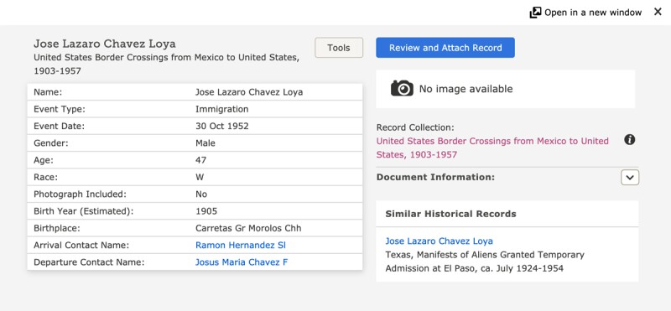This screenshot has width=671, height=311.
Task: Click the Name value Jose Lazaro Chavez Loya
Action: click(x=249, y=92)
